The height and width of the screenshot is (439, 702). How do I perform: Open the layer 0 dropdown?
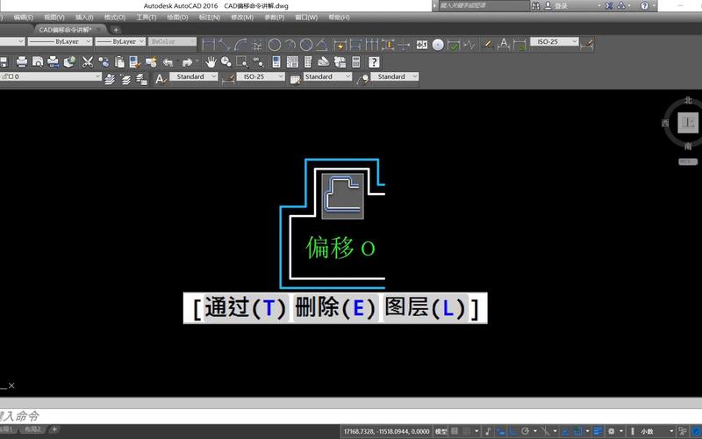(x=53, y=77)
